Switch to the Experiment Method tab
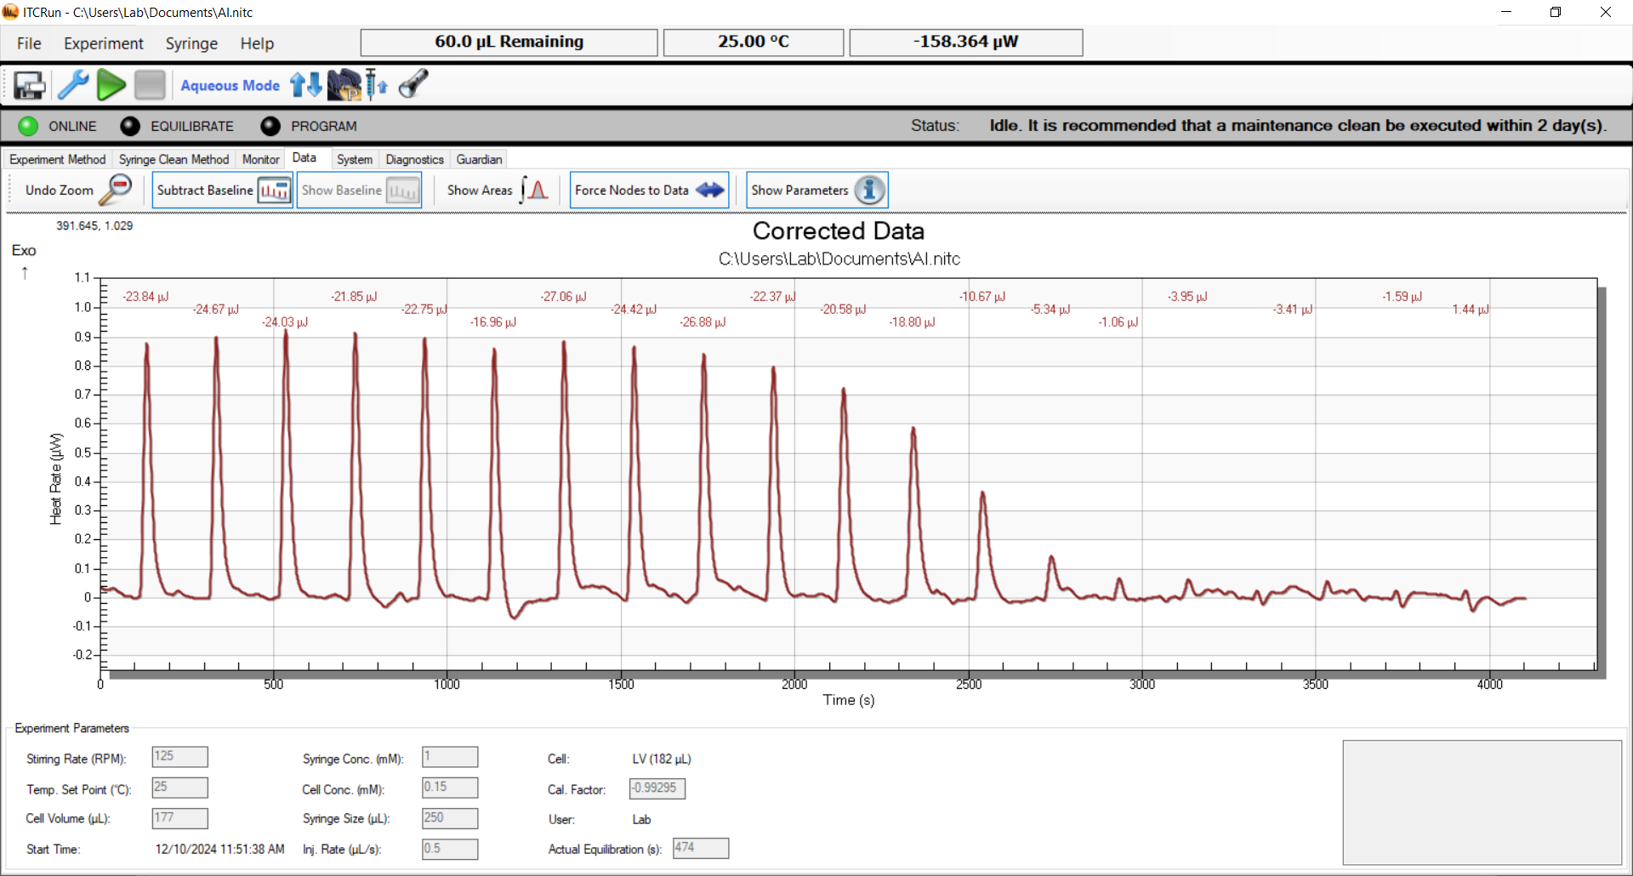Screen dimensions: 1633x876 click(x=58, y=159)
